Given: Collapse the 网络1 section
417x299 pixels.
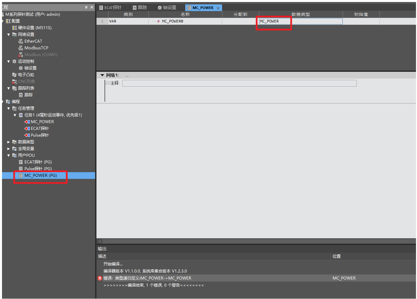Looking at the screenshot, I should coord(102,75).
